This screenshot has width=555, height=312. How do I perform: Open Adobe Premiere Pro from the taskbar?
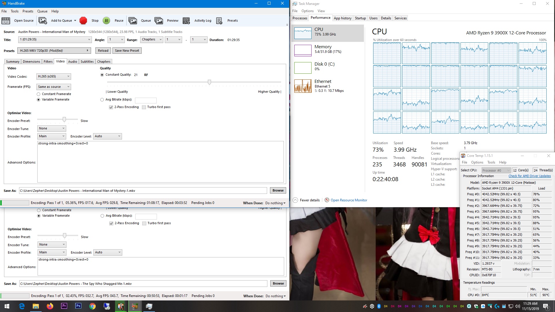coord(64,306)
